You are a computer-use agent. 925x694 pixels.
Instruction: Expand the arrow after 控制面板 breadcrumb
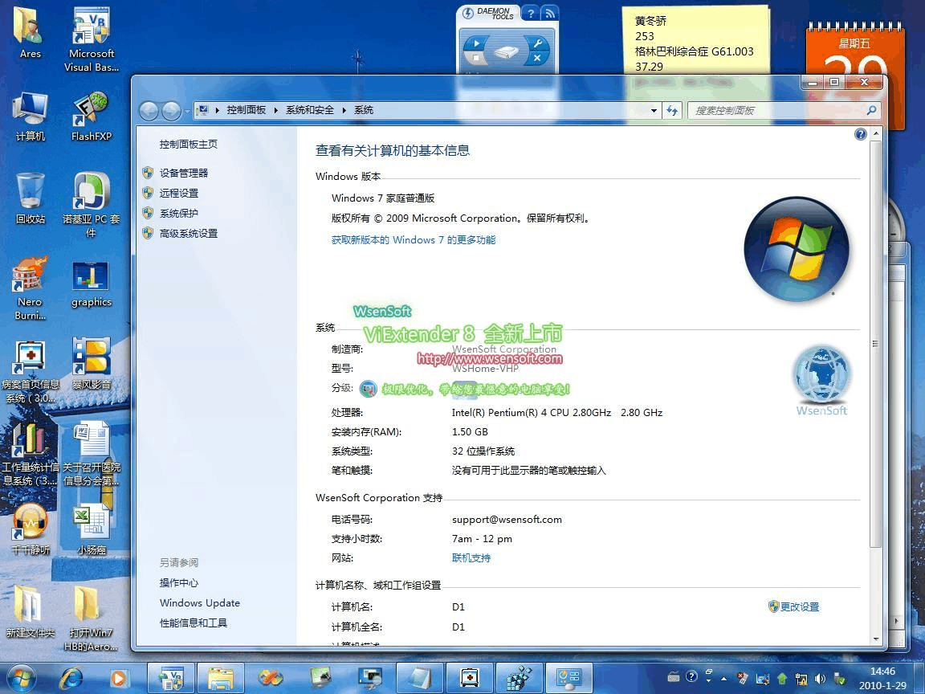pyautogui.click(x=275, y=110)
